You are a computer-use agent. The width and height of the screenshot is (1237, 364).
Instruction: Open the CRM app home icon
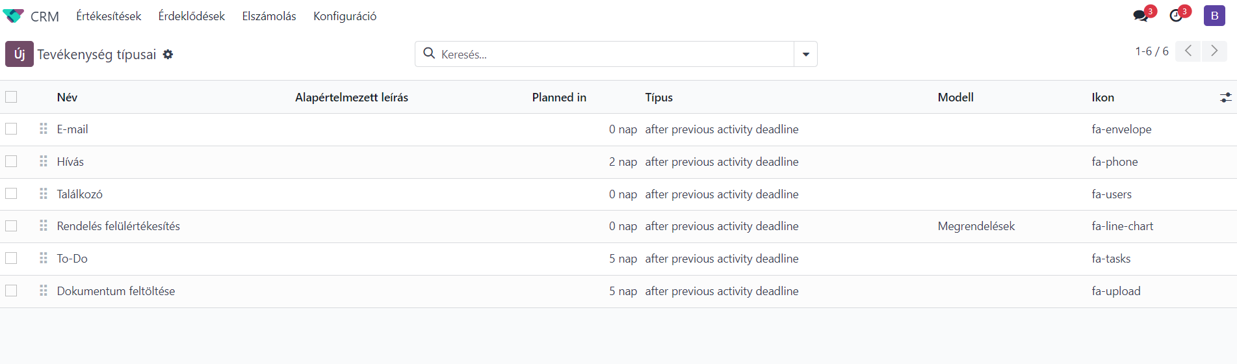[x=13, y=16]
